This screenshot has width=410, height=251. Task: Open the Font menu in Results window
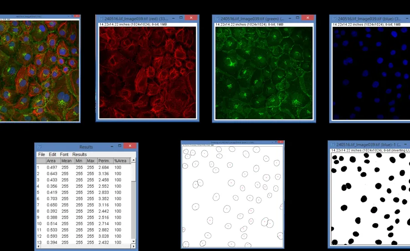[64, 154]
